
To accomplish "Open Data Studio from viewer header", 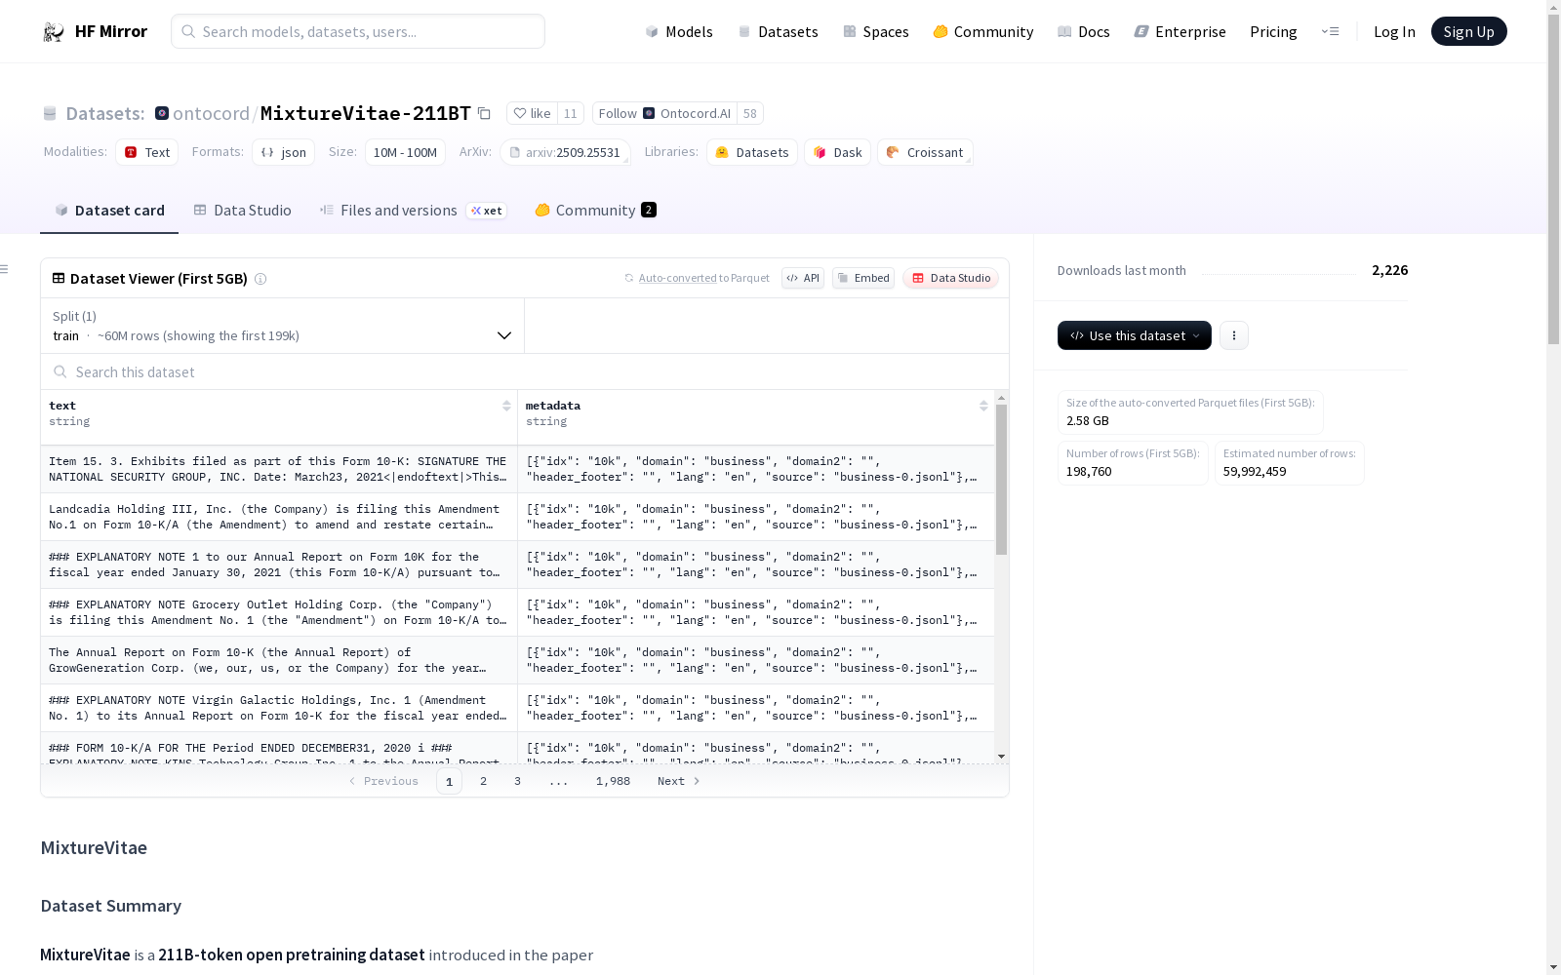I will tap(951, 278).
